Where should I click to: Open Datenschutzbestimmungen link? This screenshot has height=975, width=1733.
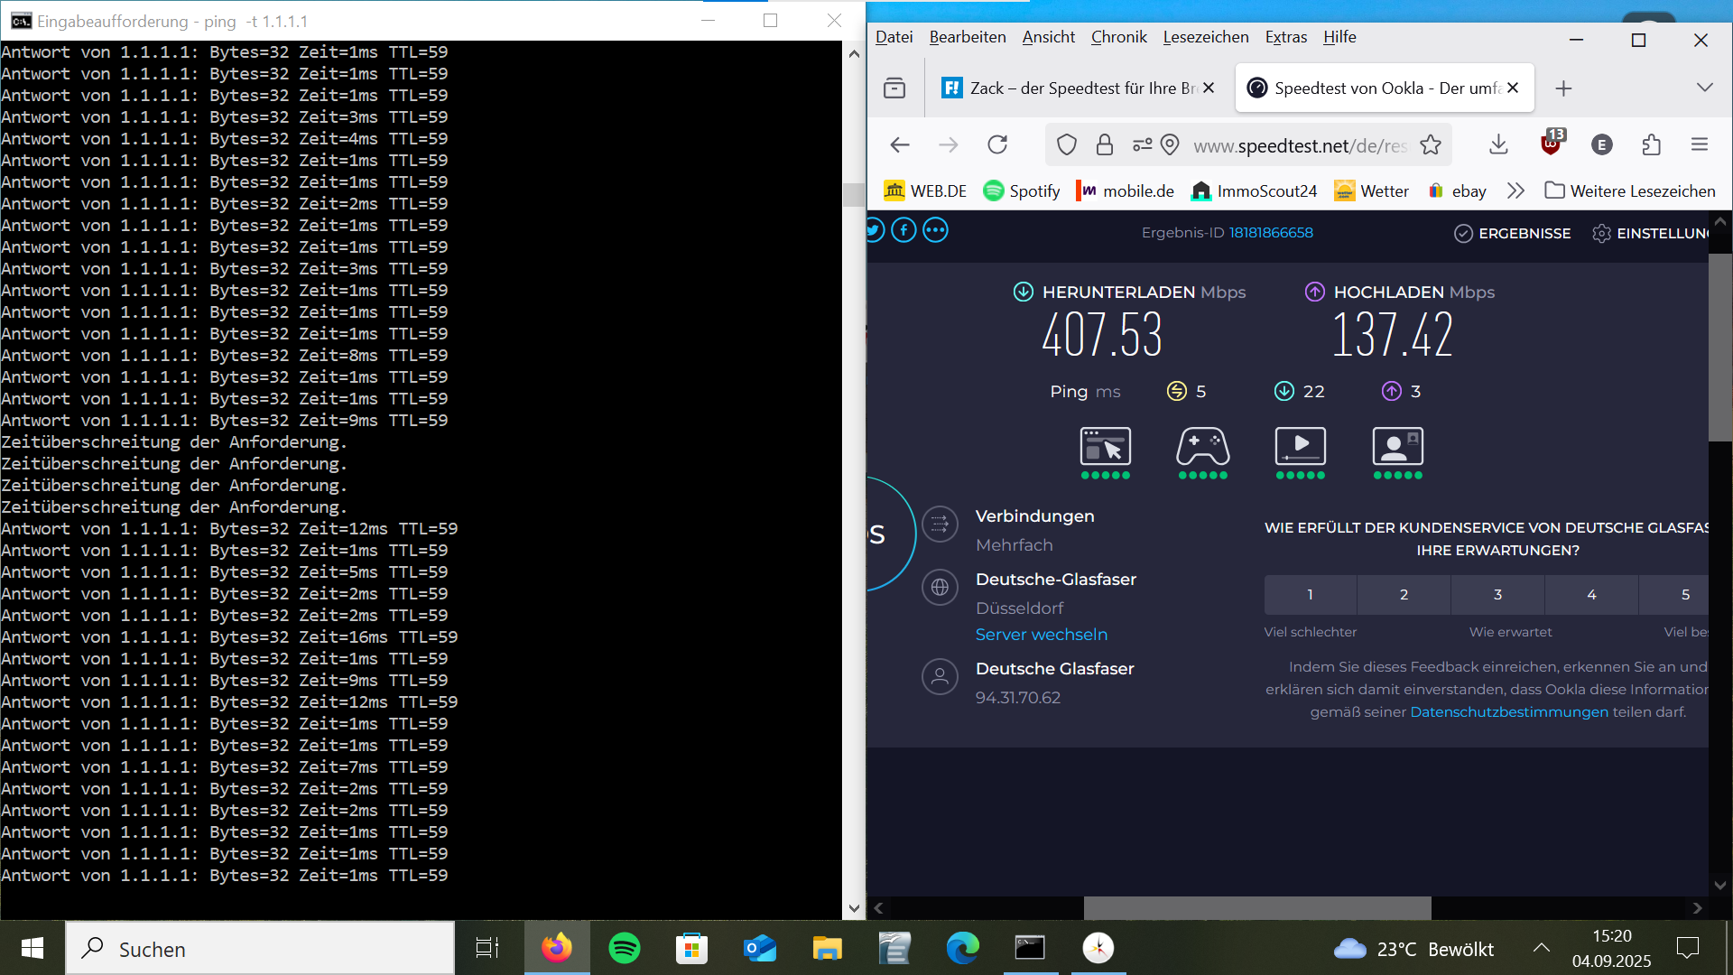pyautogui.click(x=1509, y=711)
